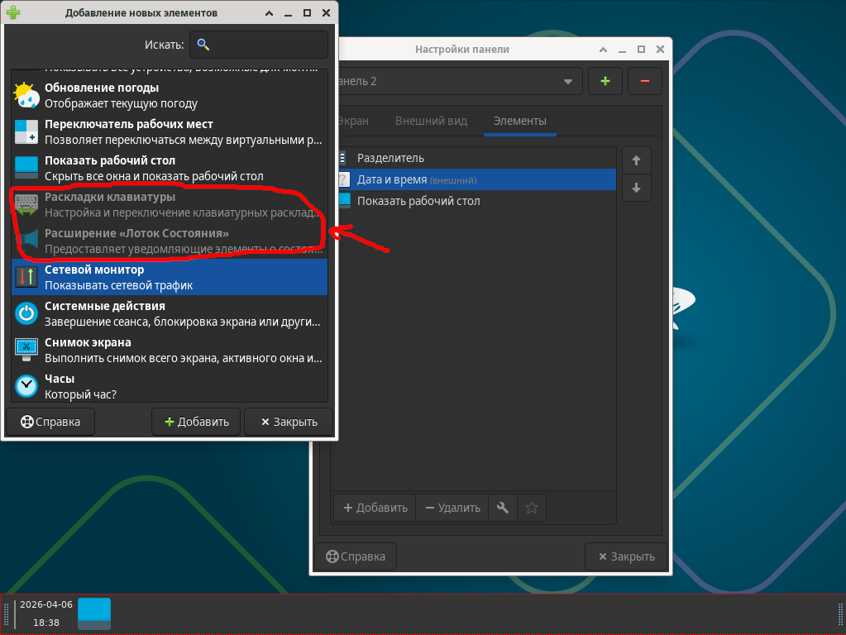Focus the Искать search input field

(259, 45)
